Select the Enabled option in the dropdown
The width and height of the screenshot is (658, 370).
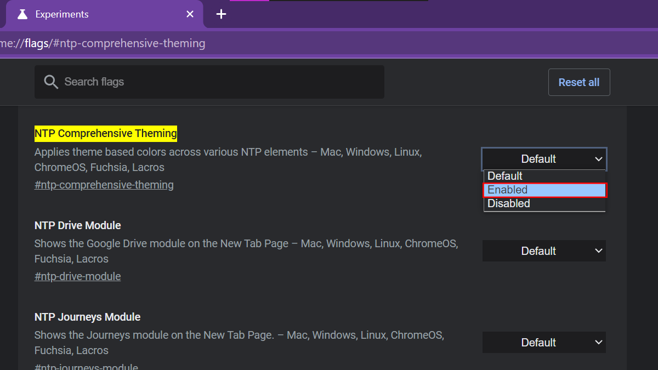[x=544, y=190]
